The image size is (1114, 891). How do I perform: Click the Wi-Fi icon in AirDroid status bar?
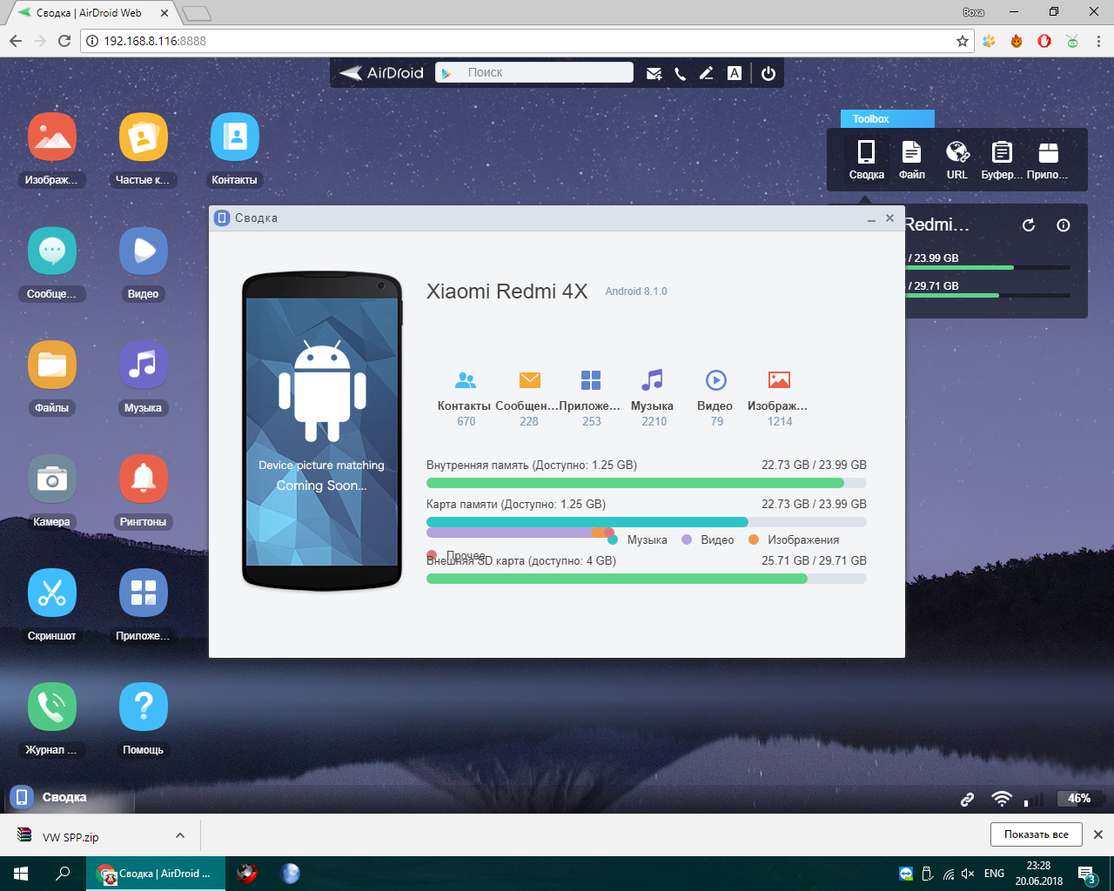pyautogui.click(x=1002, y=798)
